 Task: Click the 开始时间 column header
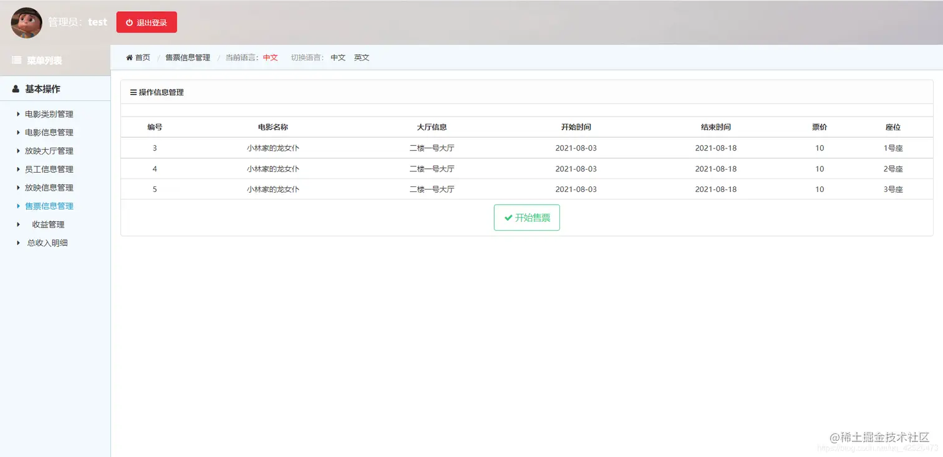point(576,127)
